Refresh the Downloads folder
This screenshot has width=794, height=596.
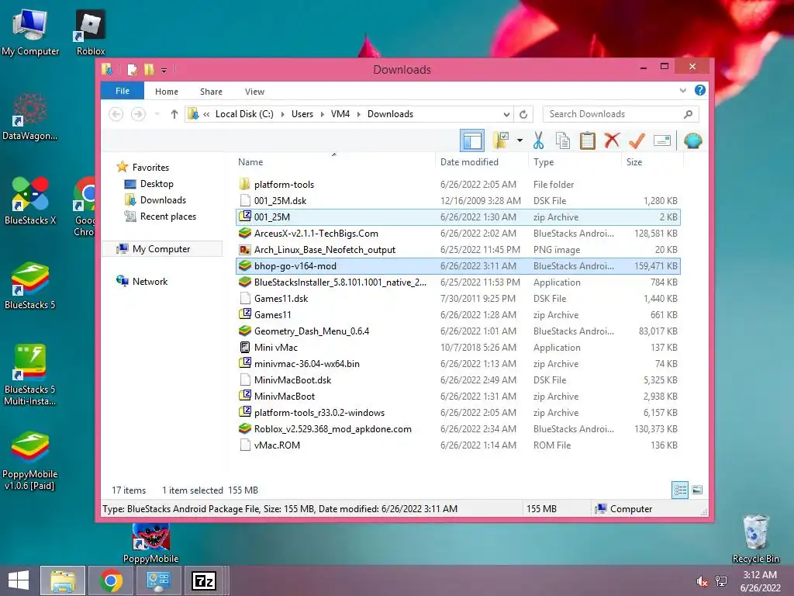(x=523, y=114)
